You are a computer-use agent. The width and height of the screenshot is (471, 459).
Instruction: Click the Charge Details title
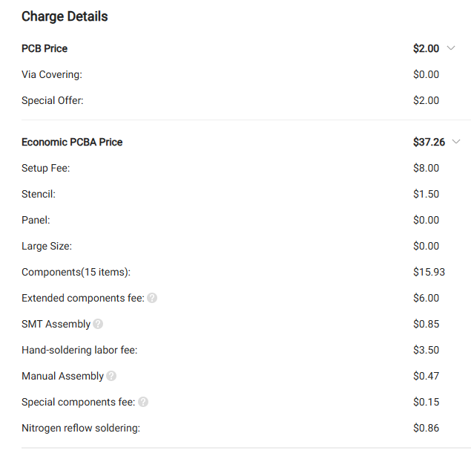pos(65,16)
